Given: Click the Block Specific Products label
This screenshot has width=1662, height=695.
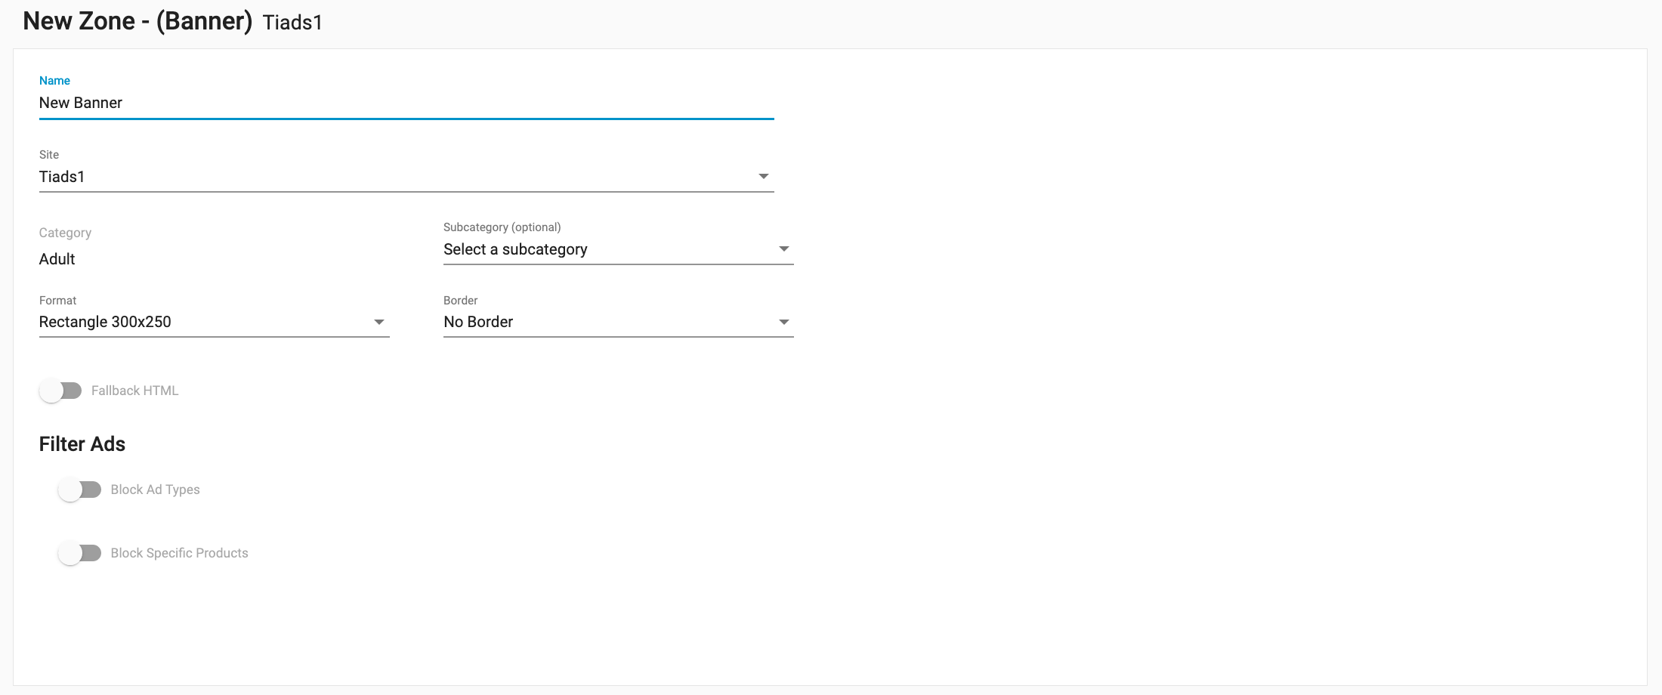Looking at the screenshot, I should [x=179, y=553].
